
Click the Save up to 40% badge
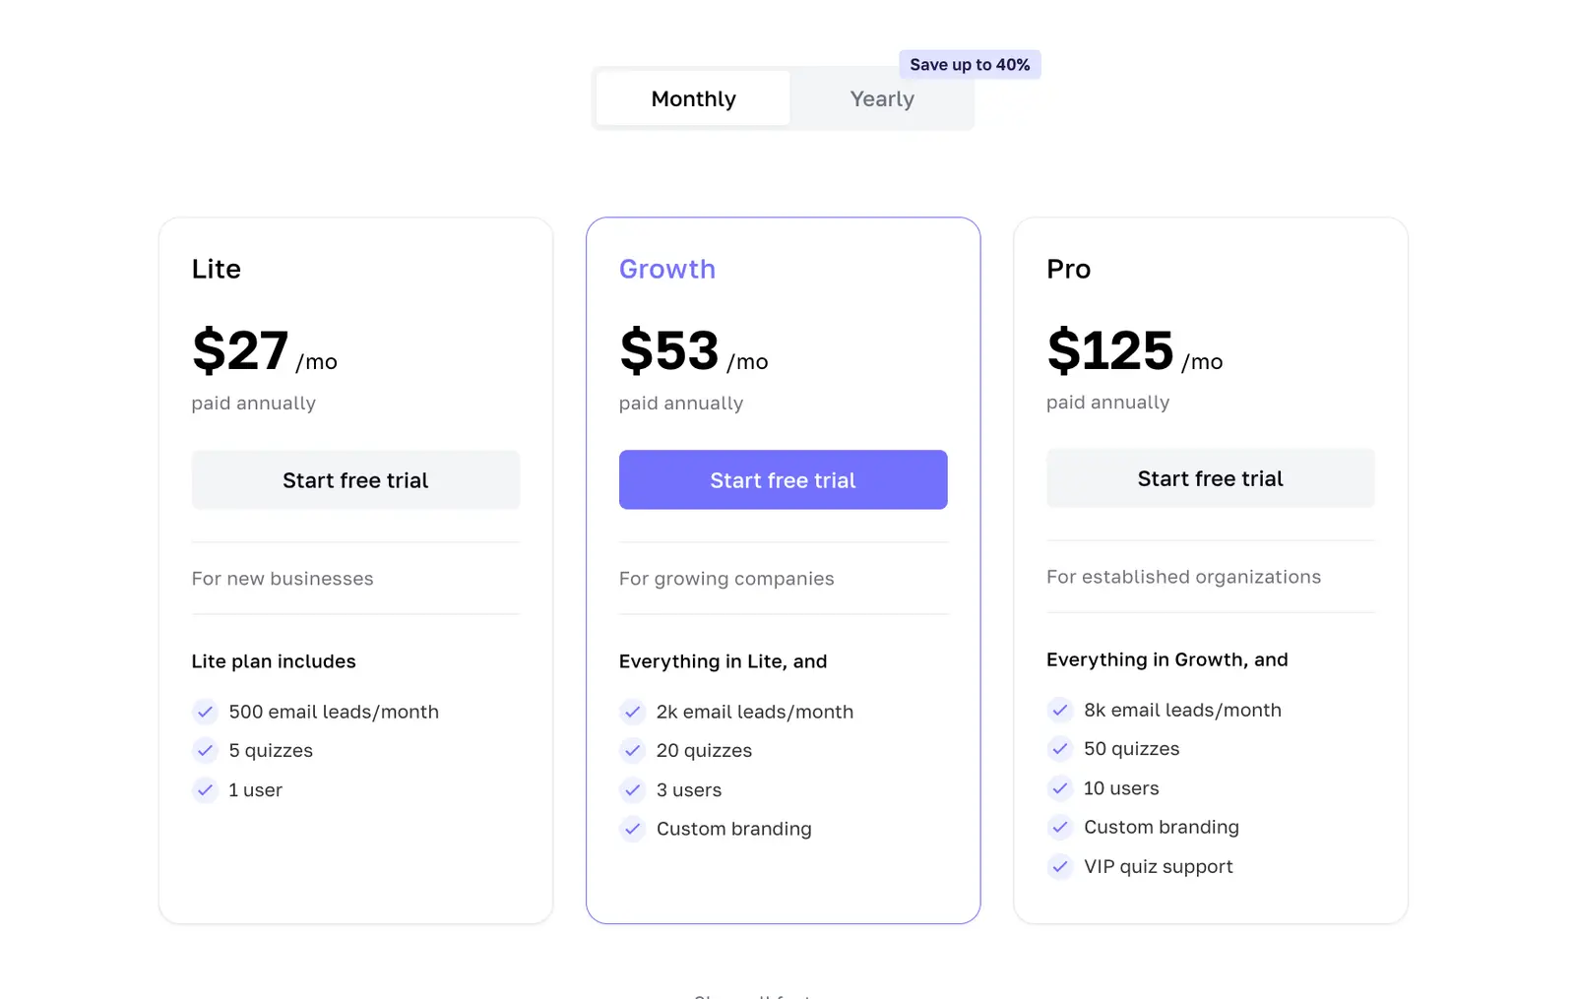[x=970, y=65]
